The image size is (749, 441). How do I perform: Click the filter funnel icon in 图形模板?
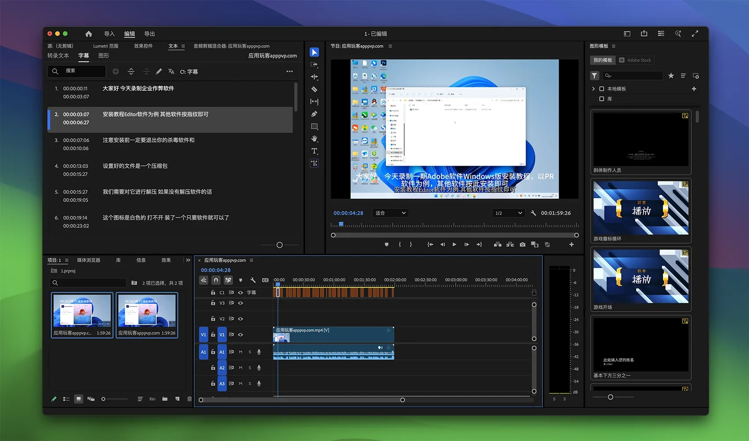coord(594,76)
